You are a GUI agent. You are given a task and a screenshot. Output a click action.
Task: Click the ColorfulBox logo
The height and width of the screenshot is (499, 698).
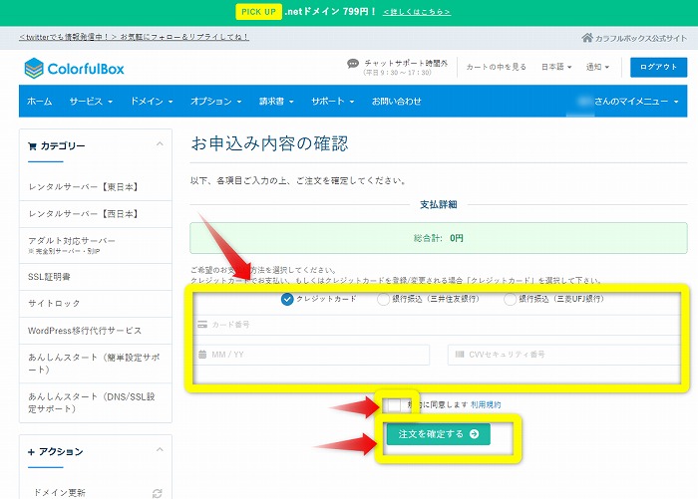click(x=75, y=68)
